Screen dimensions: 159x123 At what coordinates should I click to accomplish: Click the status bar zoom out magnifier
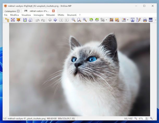(x=136, y=118)
